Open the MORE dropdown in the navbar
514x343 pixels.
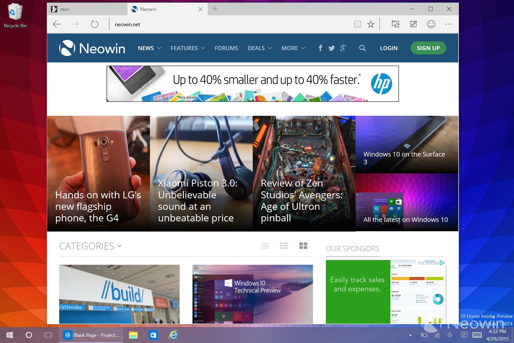(293, 48)
